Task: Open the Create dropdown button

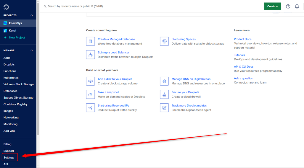Action: click(272, 6)
